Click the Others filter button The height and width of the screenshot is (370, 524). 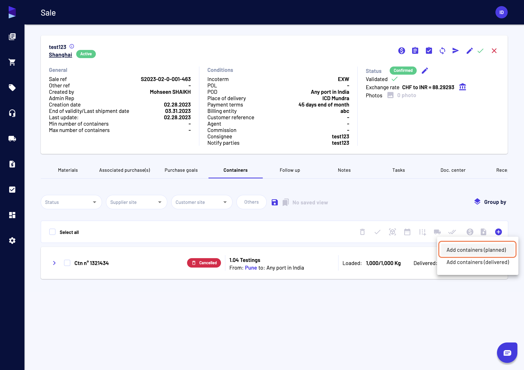(252, 202)
